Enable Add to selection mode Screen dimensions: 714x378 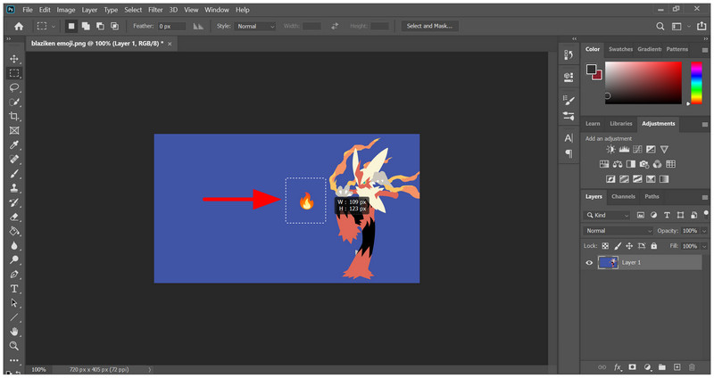pos(86,27)
